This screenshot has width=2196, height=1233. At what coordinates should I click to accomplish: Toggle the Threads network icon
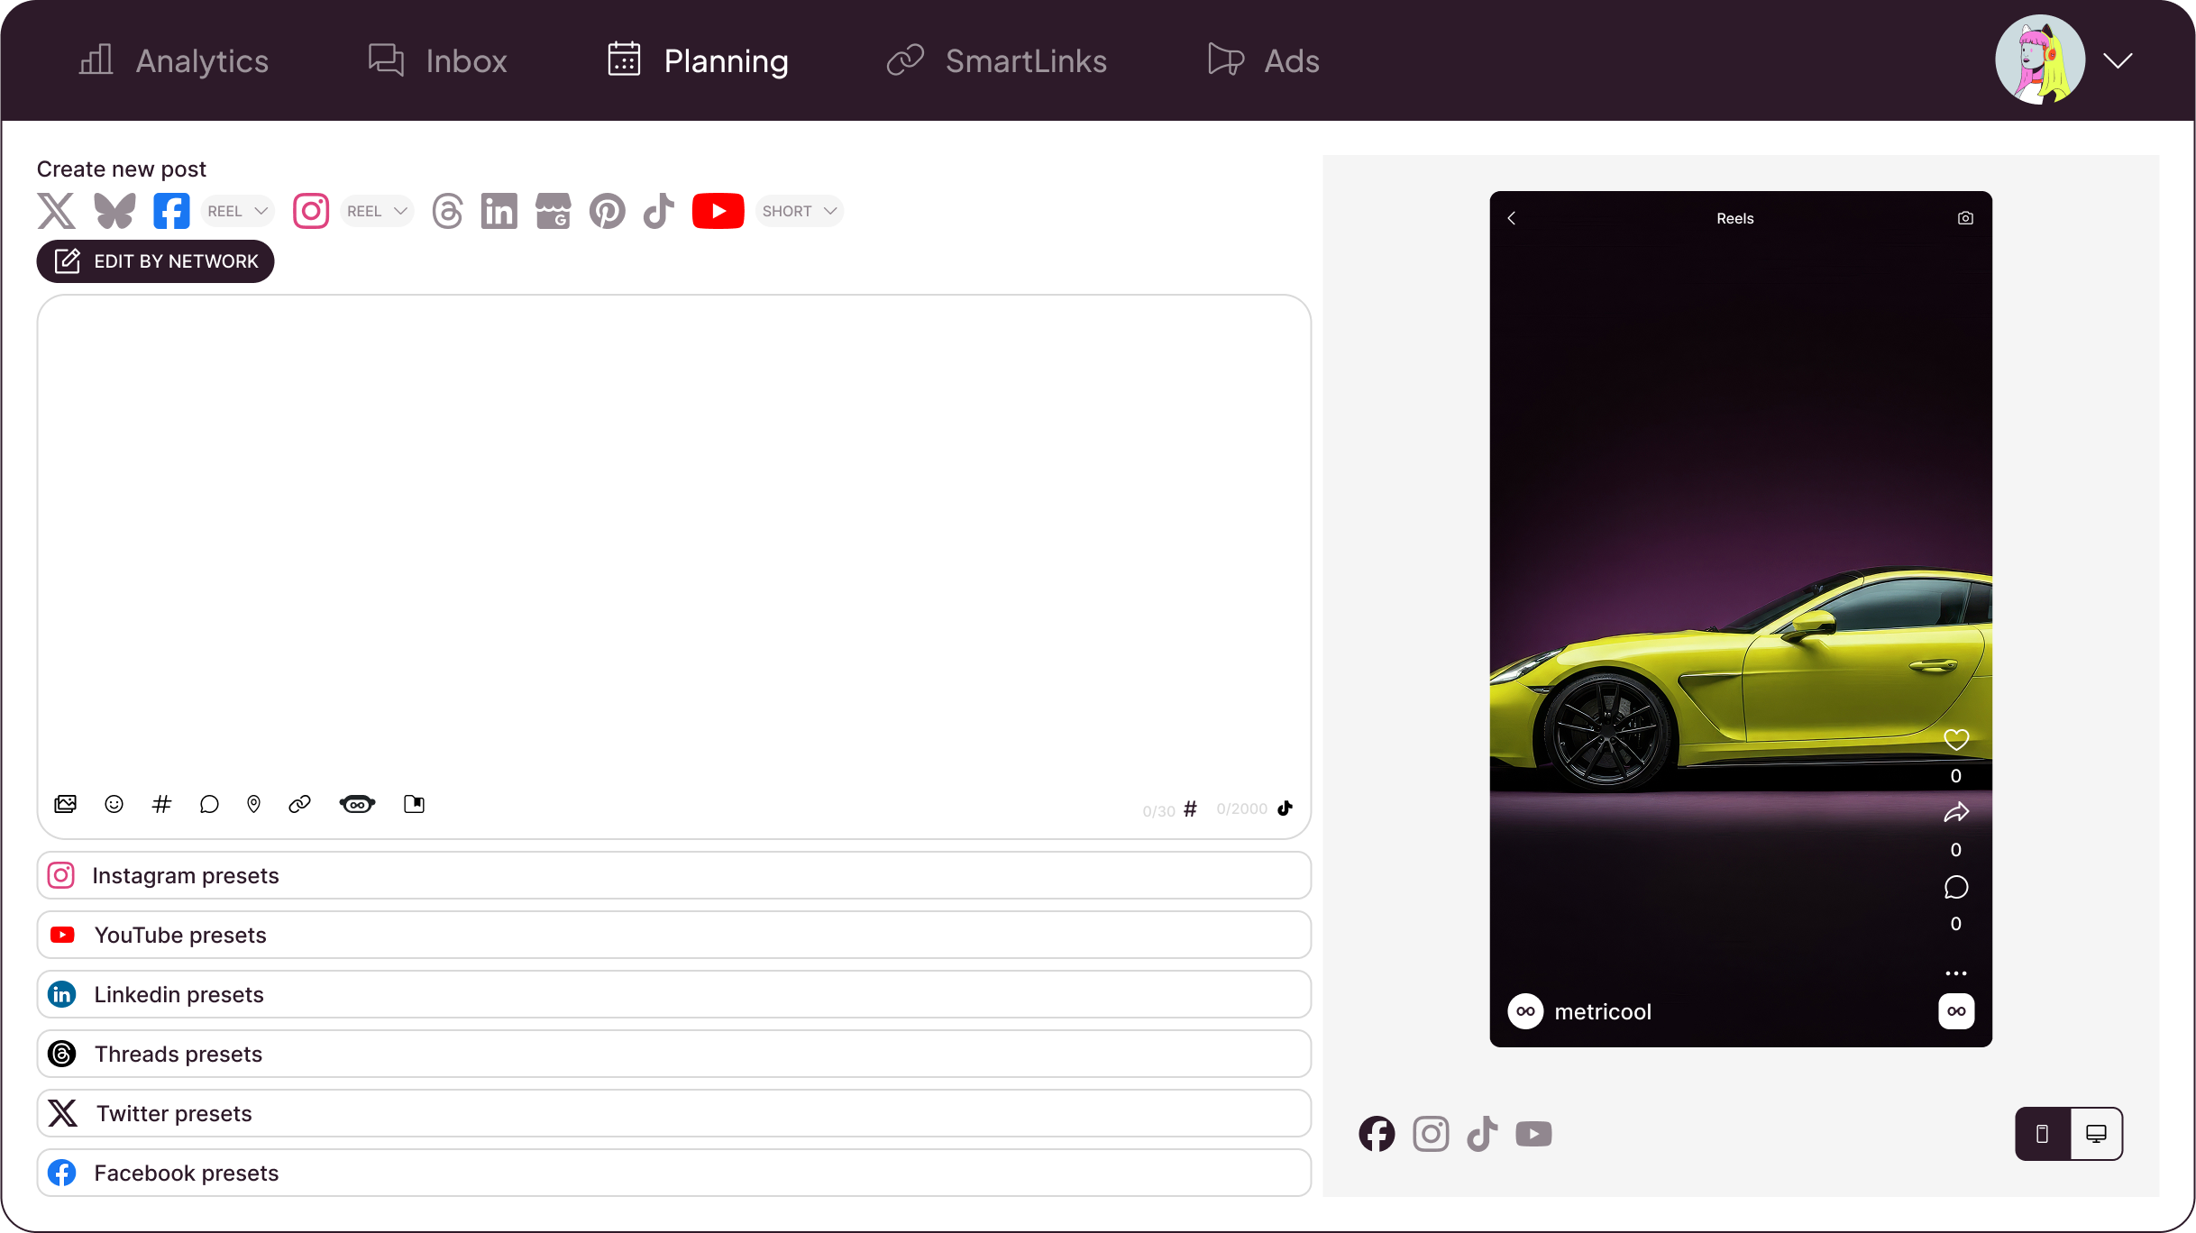pyautogui.click(x=448, y=211)
